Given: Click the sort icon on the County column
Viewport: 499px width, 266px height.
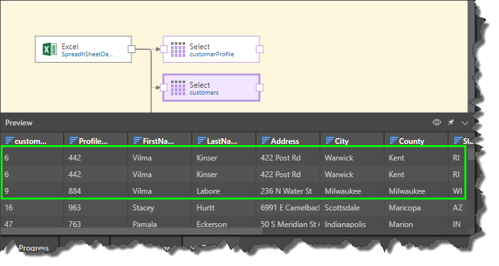Looking at the screenshot, I should (x=393, y=141).
